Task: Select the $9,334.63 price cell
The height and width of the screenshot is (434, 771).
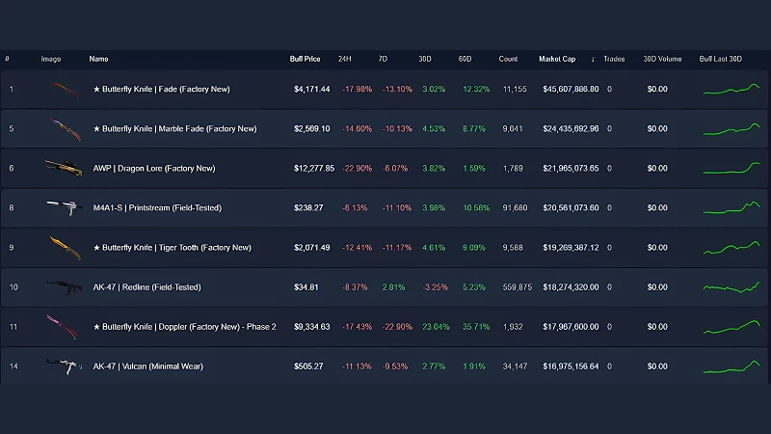Action: point(311,327)
